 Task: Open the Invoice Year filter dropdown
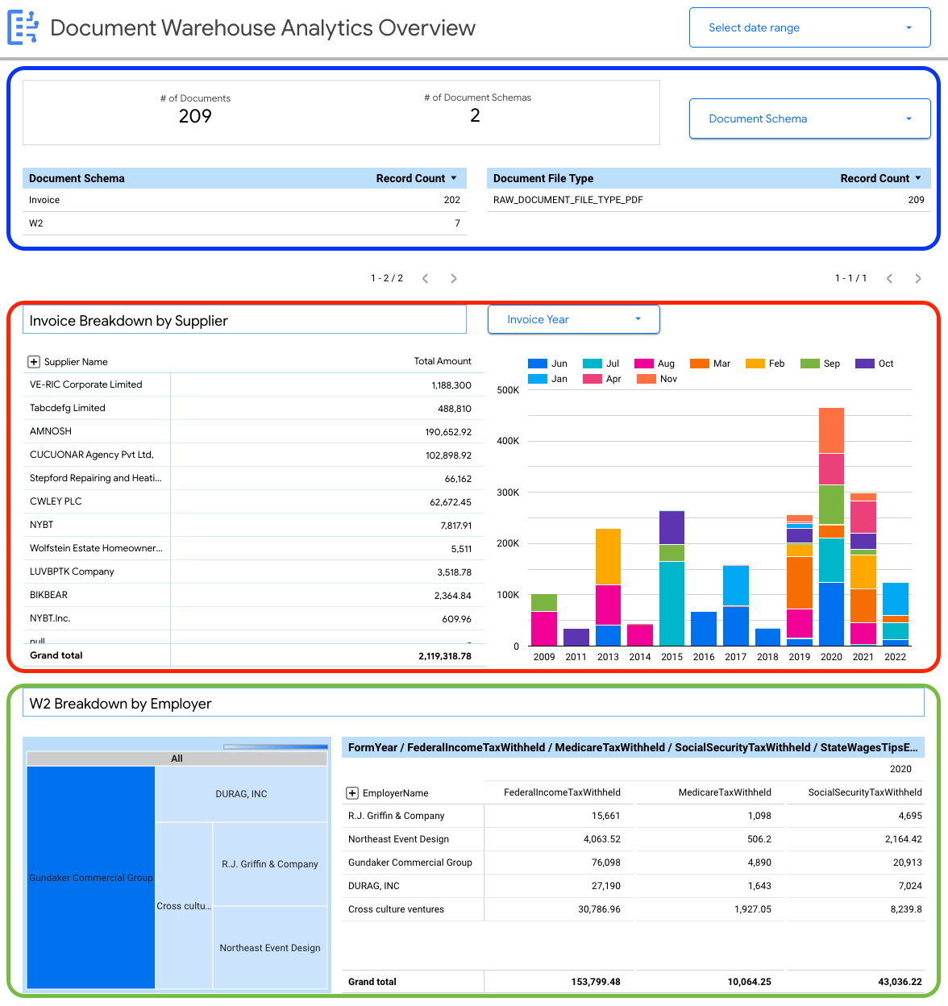[573, 319]
